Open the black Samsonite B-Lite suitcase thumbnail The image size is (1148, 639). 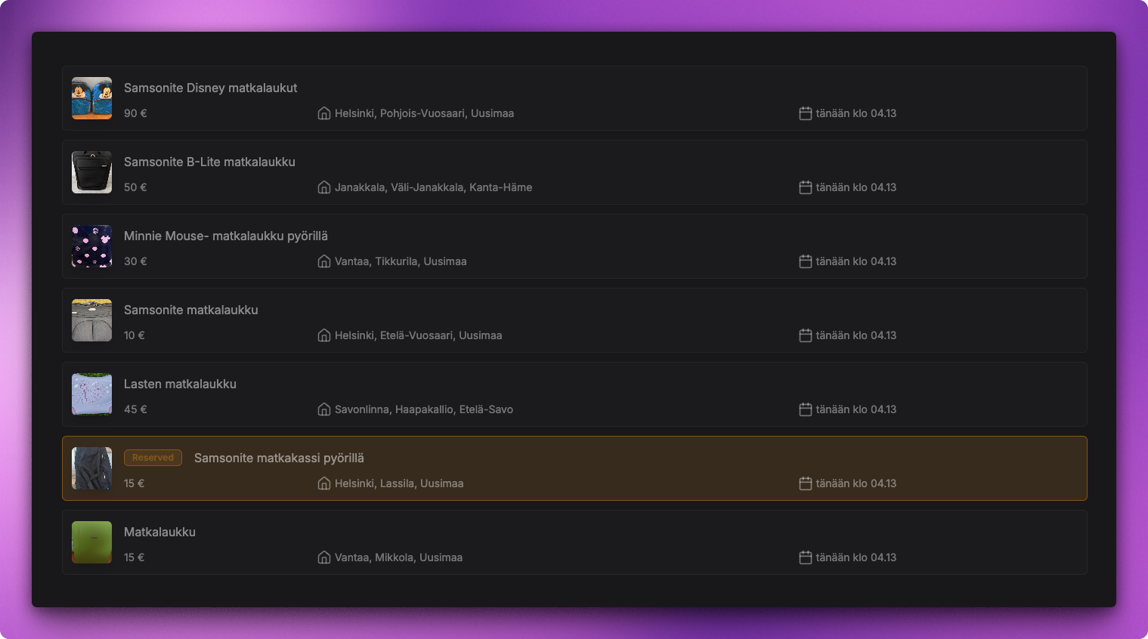[x=91, y=172]
